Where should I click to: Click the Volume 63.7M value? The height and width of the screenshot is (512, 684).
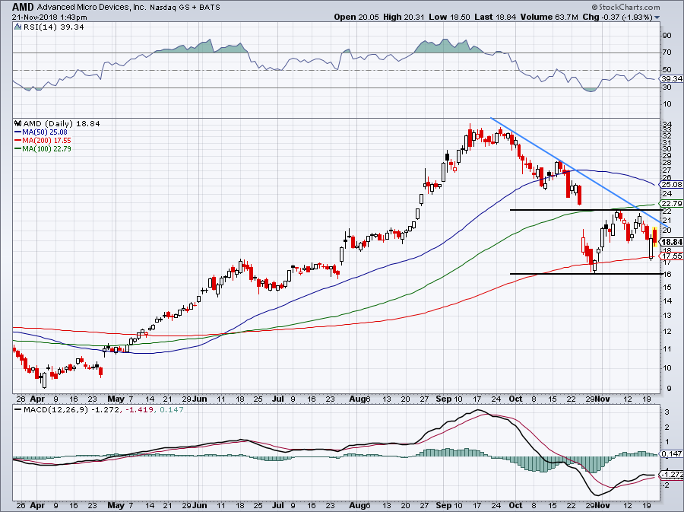click(549, 17)
